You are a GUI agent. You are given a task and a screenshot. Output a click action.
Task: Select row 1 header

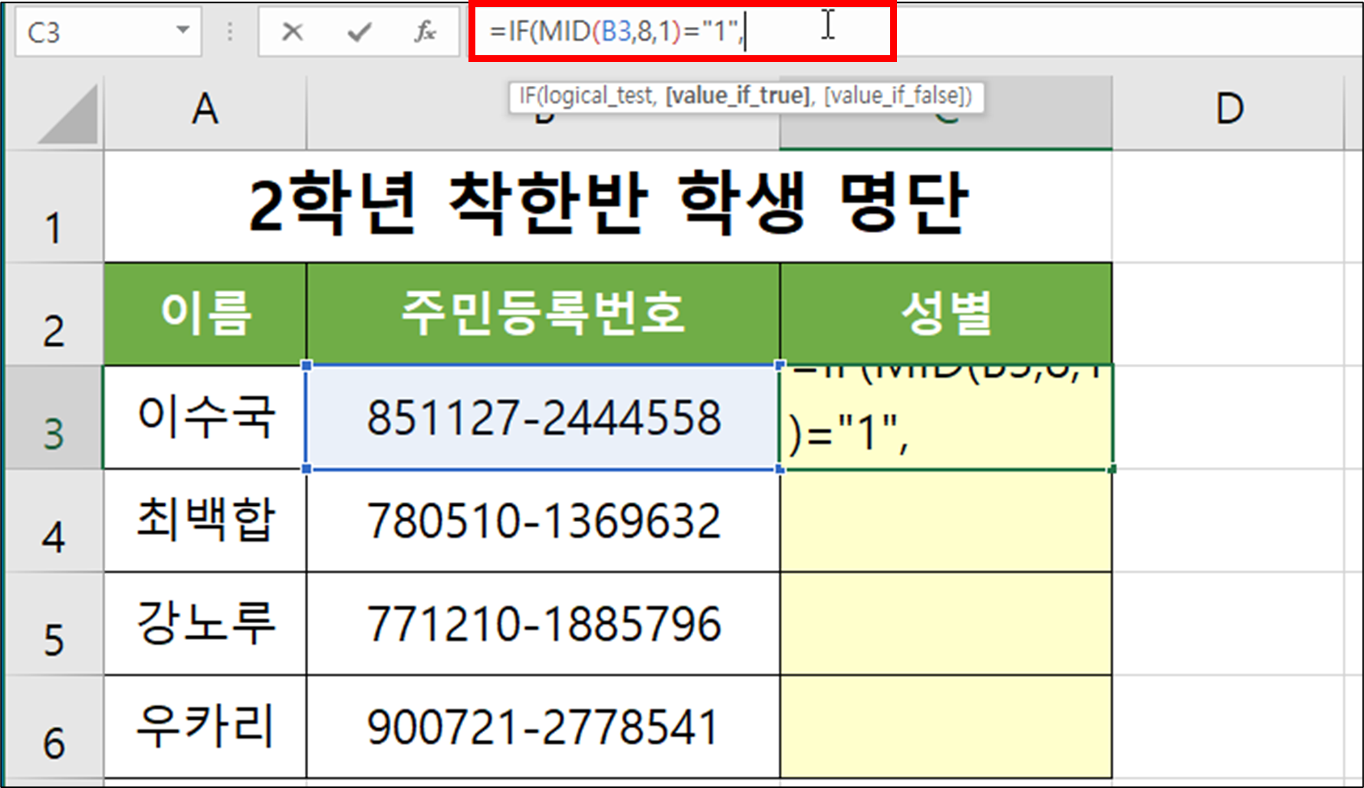pyautogui.click(x=54, y=207)
